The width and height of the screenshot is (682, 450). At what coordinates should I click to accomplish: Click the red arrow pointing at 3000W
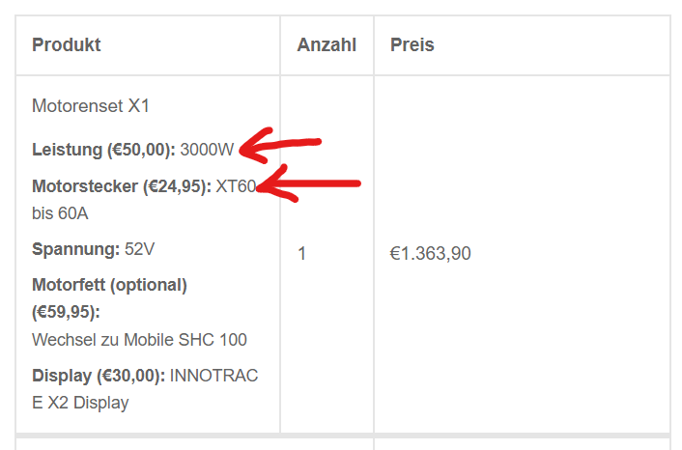click(280, 147)
